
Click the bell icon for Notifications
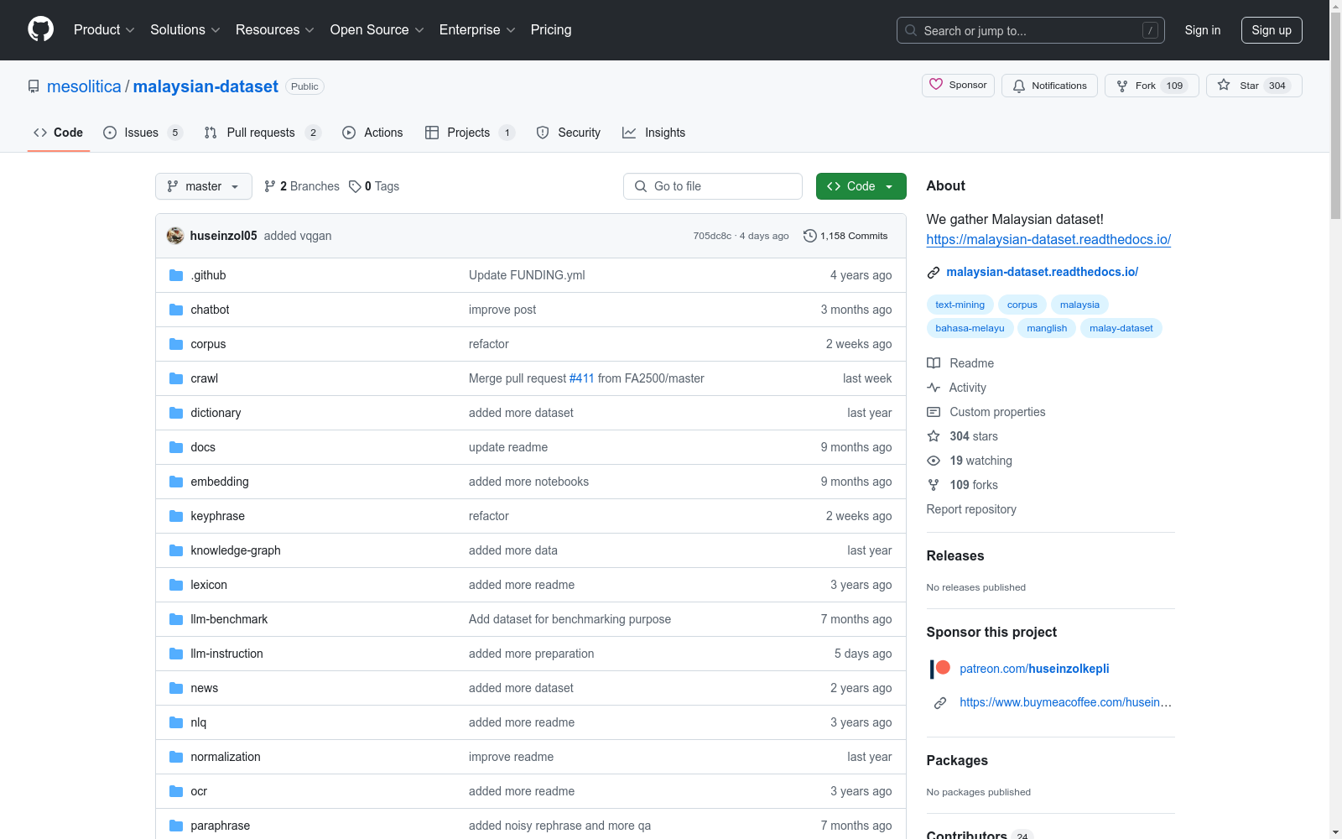click(1018, 86)
